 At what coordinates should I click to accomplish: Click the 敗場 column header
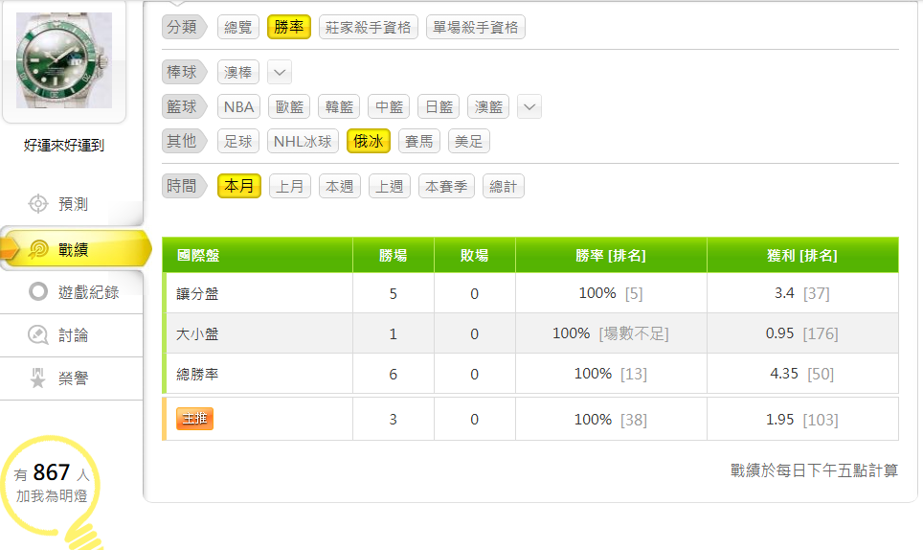475,256
